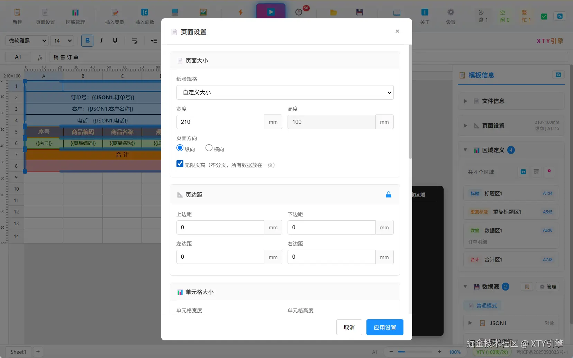
Task: Click the XTY (100页/次) status badge
Action: (492, 352)
